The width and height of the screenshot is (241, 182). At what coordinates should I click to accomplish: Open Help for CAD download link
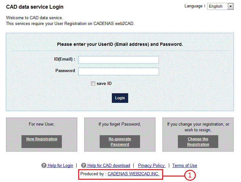coord(109,166)
